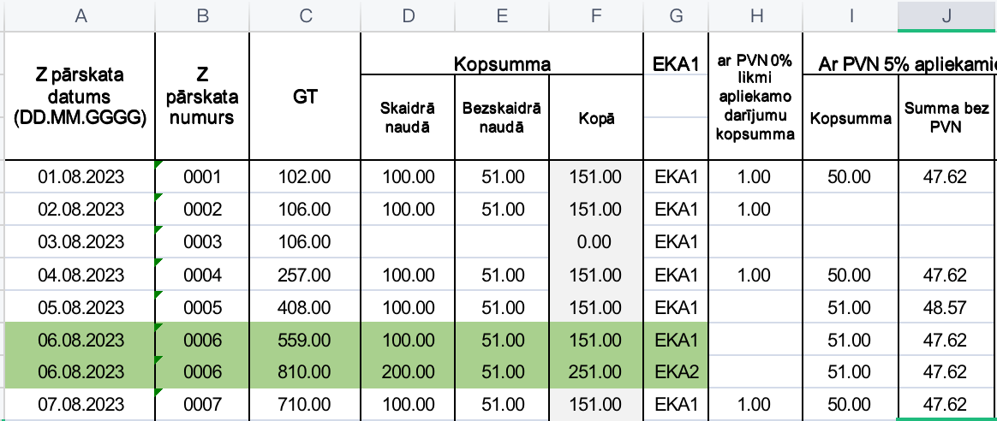Screen dimensions: 997x421
Task: Click the 200.00 cash cell
Action: click(x=408, y=372)
